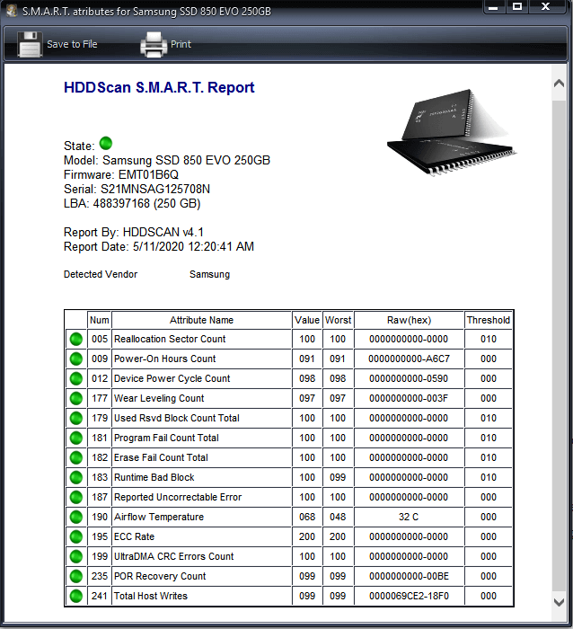Click the Wear Leveling Count attribute name
Screen dimensions: 573x629
pos(159,398)
